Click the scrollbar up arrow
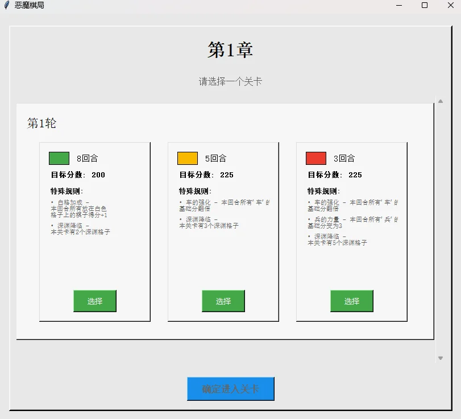The image size is (461, 419). point(440,101)
